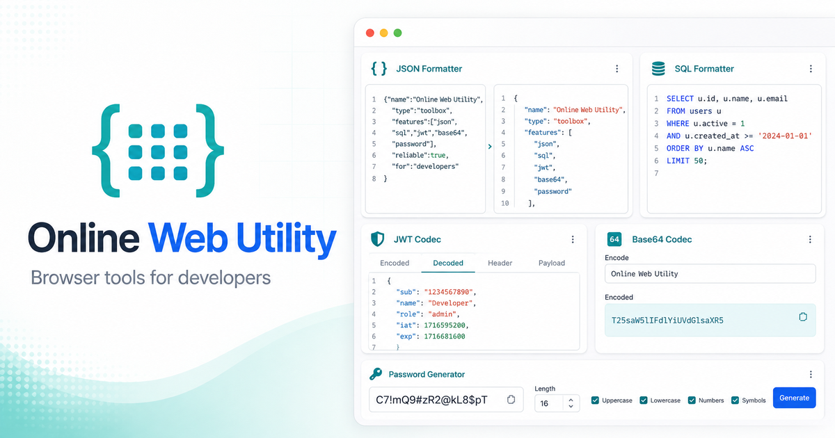
Task: Open the JWT Codec kebab menu
Action: 573,239
